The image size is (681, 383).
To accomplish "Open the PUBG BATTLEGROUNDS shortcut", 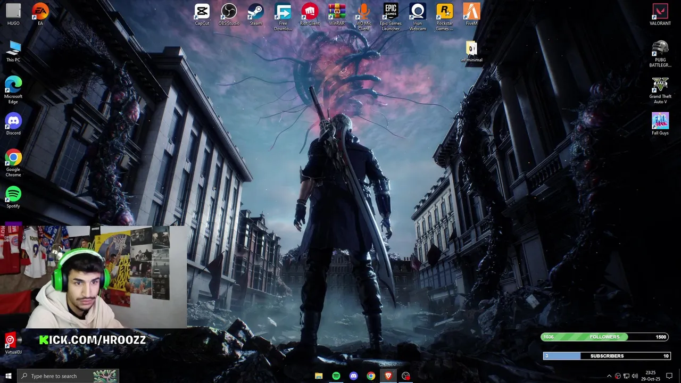I will (660, 54).
